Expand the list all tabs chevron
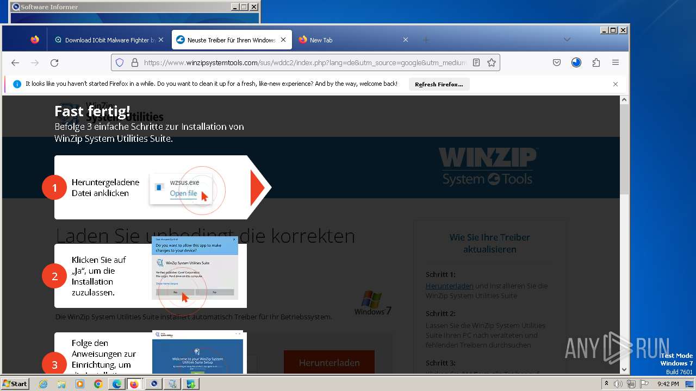The image size is (696, 391). (x=567, y=40)
